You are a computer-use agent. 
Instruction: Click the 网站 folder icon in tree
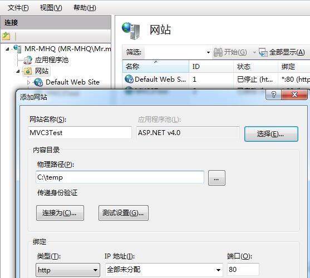click(x=28, y=71)
